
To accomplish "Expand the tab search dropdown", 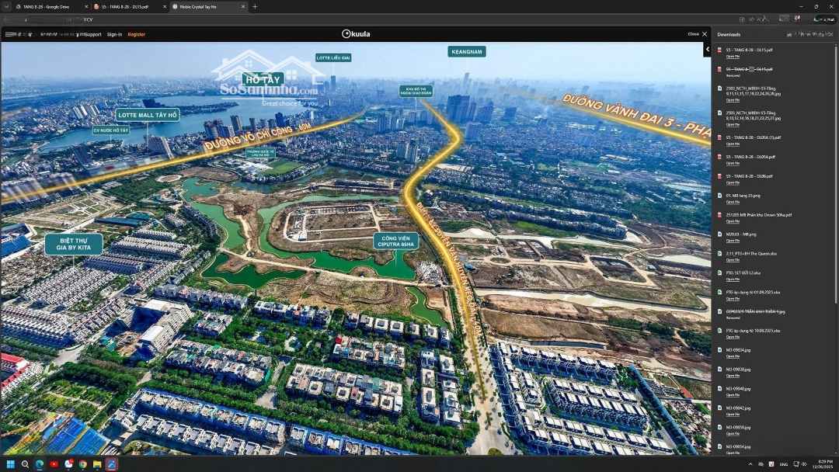I will (6, 6).
